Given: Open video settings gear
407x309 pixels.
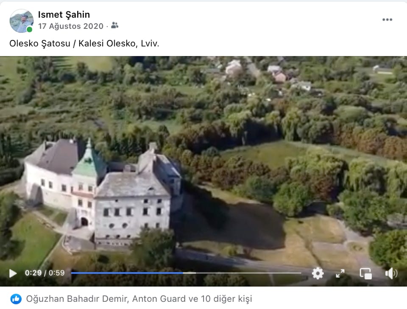Looking at the screenshot, I should click(318, 273).
